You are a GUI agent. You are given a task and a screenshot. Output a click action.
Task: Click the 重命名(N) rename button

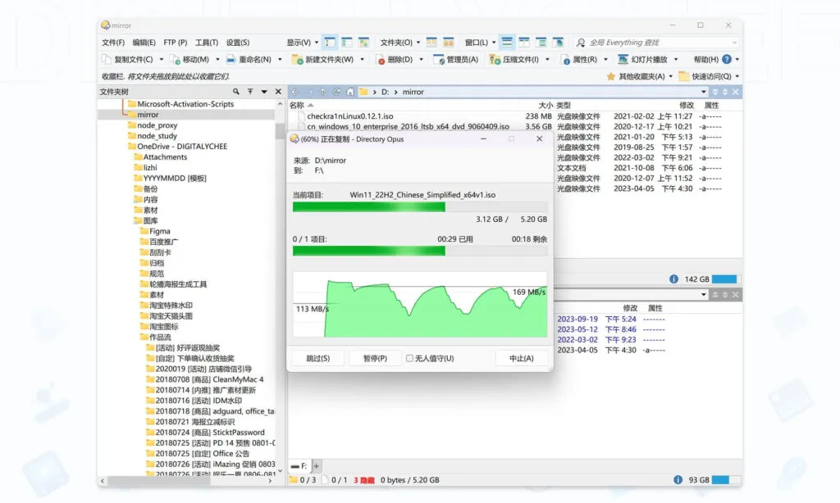[249, 60]
